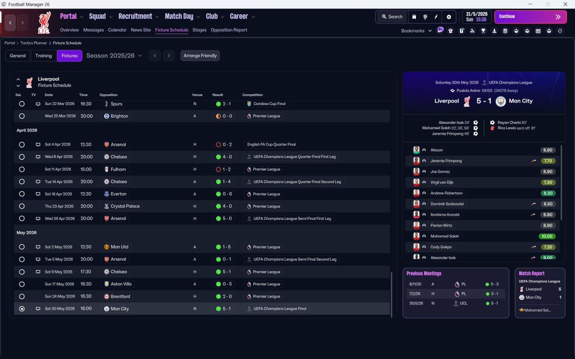Open the trophy shortcut icon
Viewport: 575px width, 359px height.
coord(483,31)
